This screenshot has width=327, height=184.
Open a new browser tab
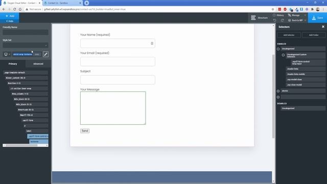point(87,3)
